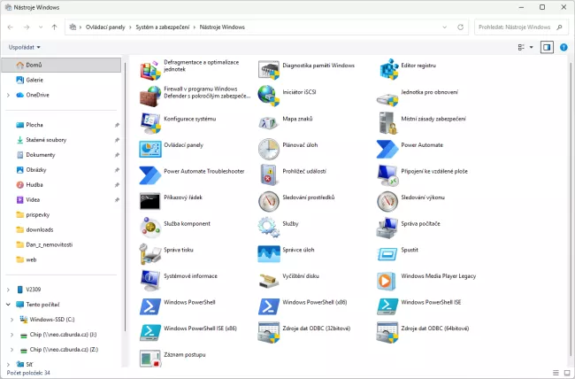The width and height of the screenshot is (575, 379).
Task: Expand Chip network drive (I:) node
Action: [x=11, y=335]
